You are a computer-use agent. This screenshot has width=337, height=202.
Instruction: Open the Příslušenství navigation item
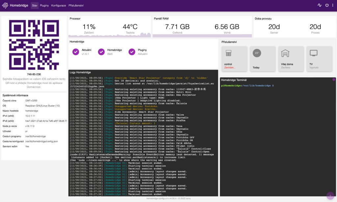76,6
